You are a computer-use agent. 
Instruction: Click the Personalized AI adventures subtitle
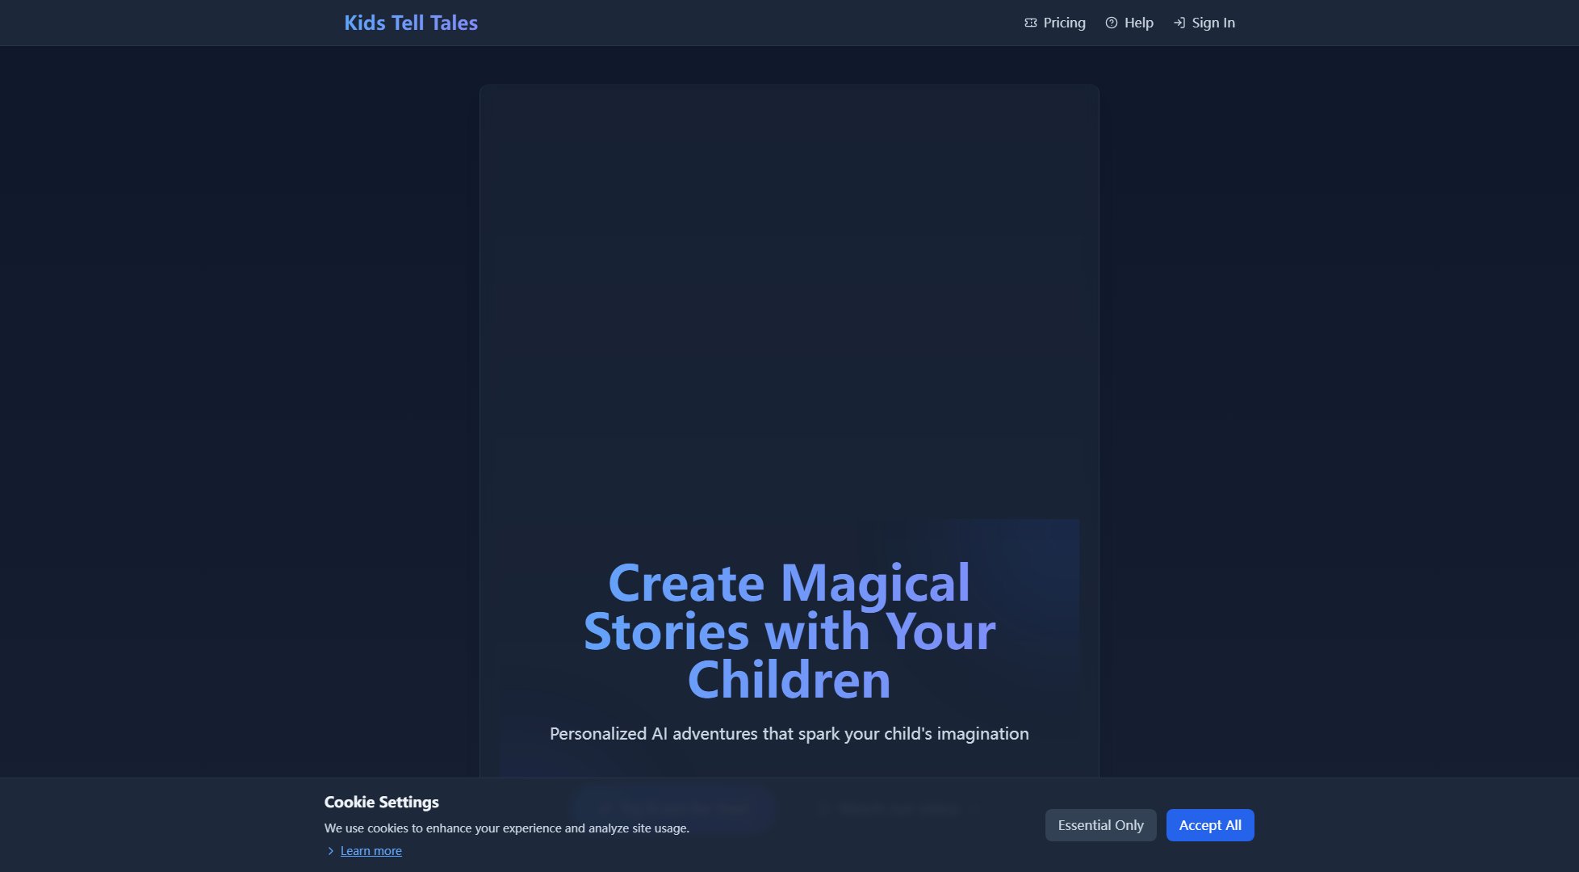click(x=789, y=734)
